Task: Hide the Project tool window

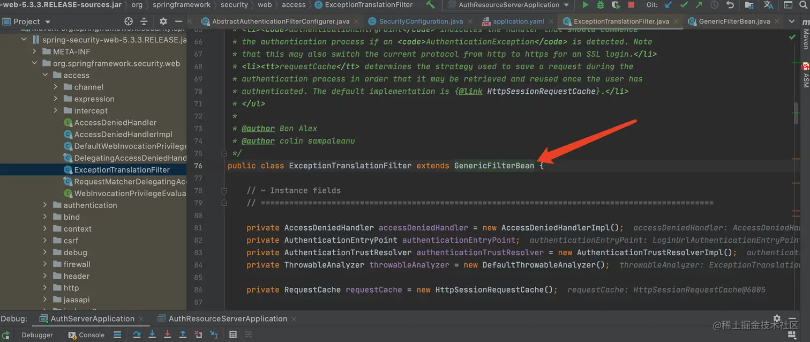Action: point(179,21)
